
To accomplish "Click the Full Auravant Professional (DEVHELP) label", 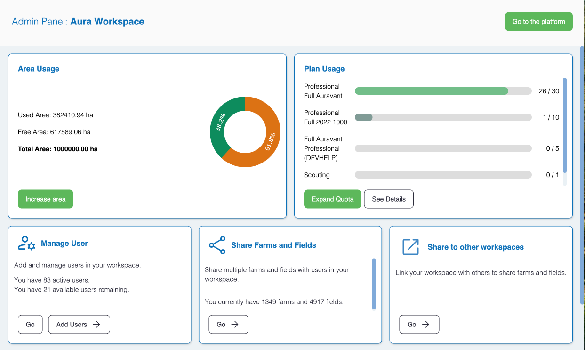I will (x=323, y=148).
